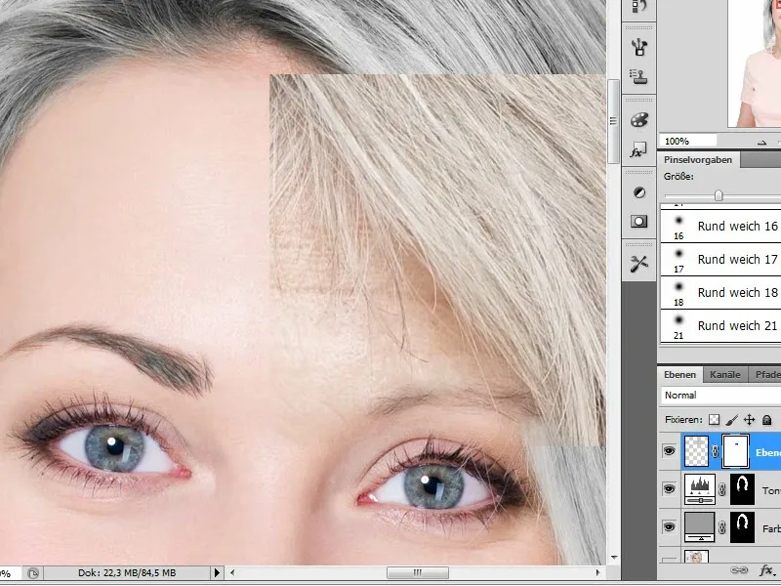Open the Styles fx panel icon in dock

point(639,149)
